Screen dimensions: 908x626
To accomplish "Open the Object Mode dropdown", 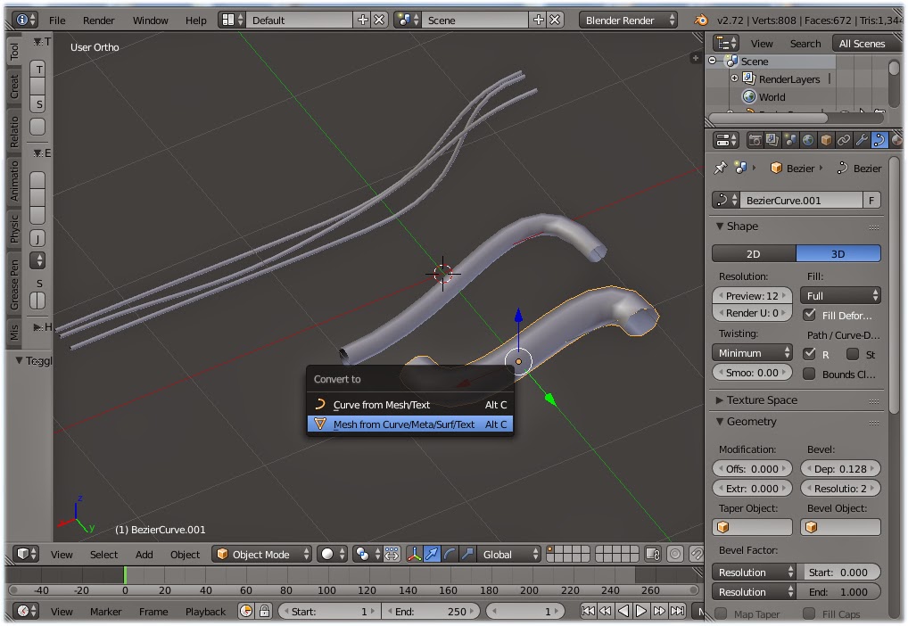I will (261, 554).
